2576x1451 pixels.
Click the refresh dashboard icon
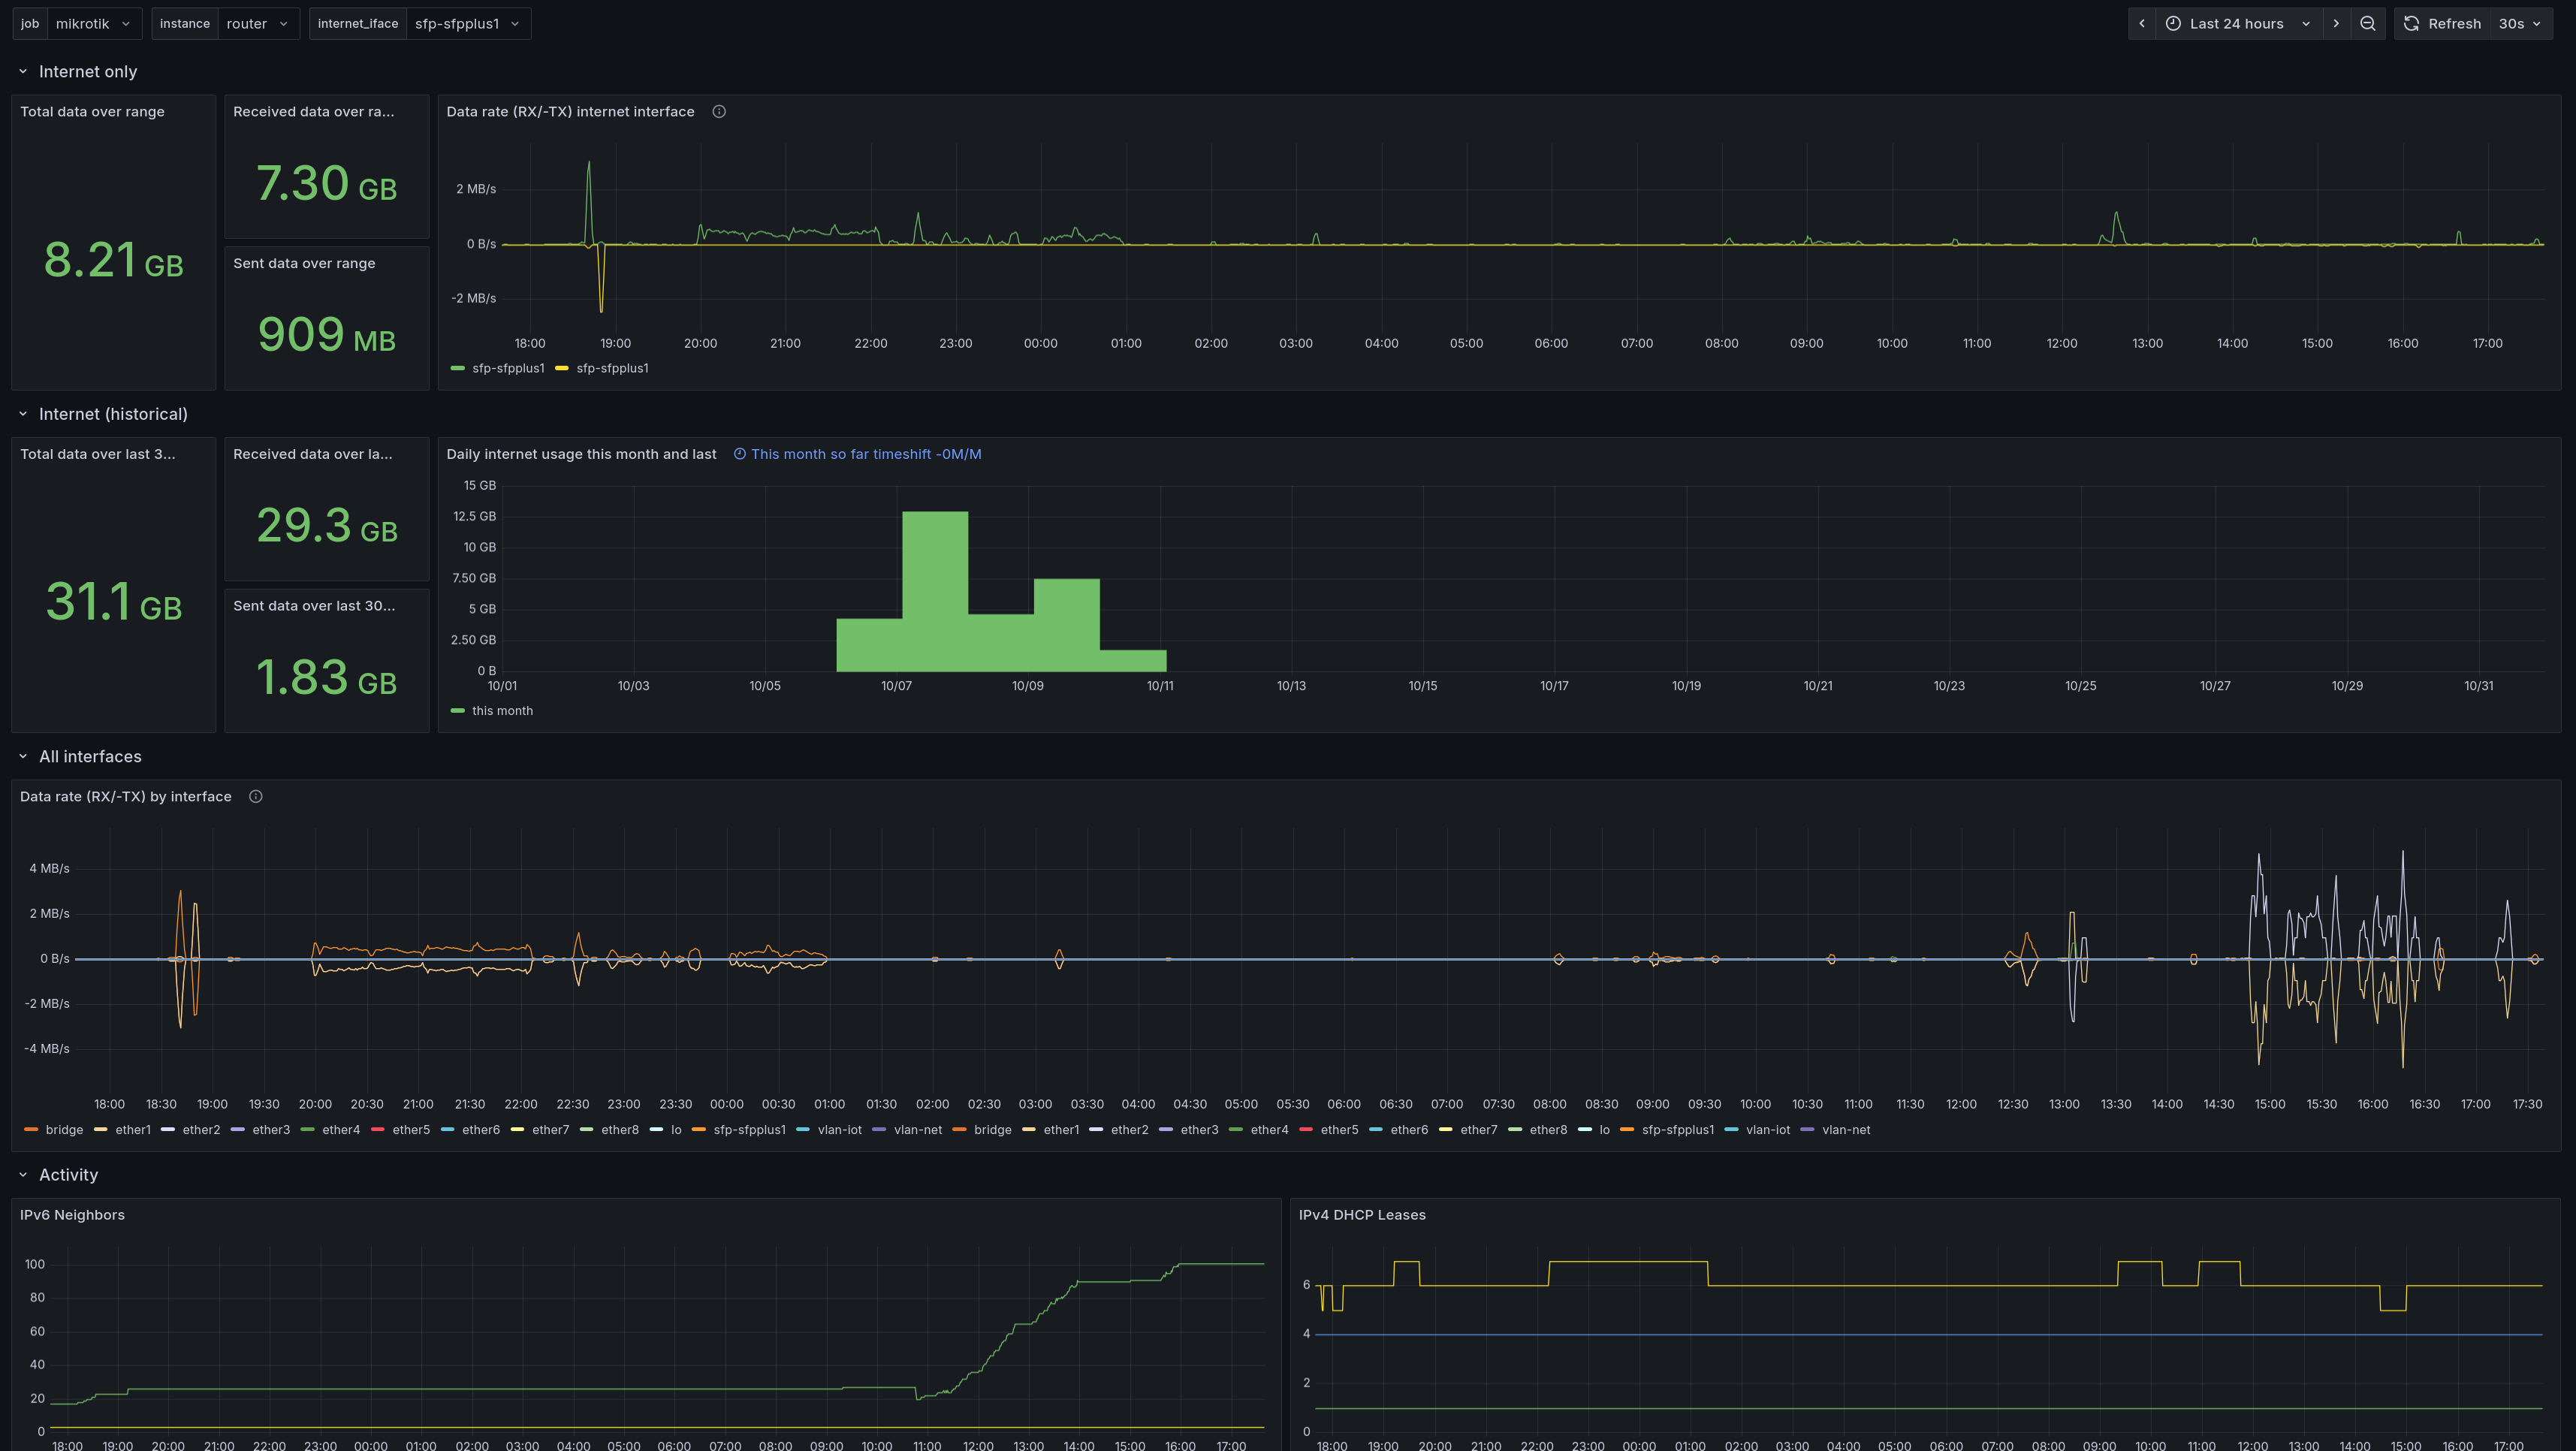(x=2411, y=24)
